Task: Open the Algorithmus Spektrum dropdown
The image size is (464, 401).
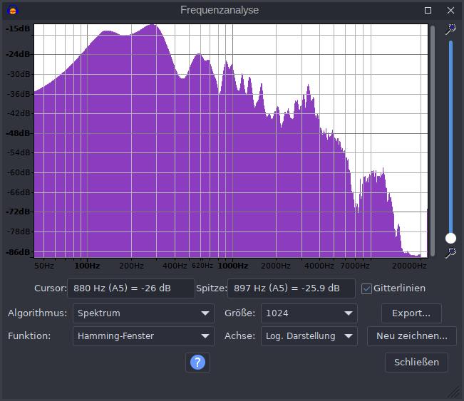Action: (x=143, y=313)
